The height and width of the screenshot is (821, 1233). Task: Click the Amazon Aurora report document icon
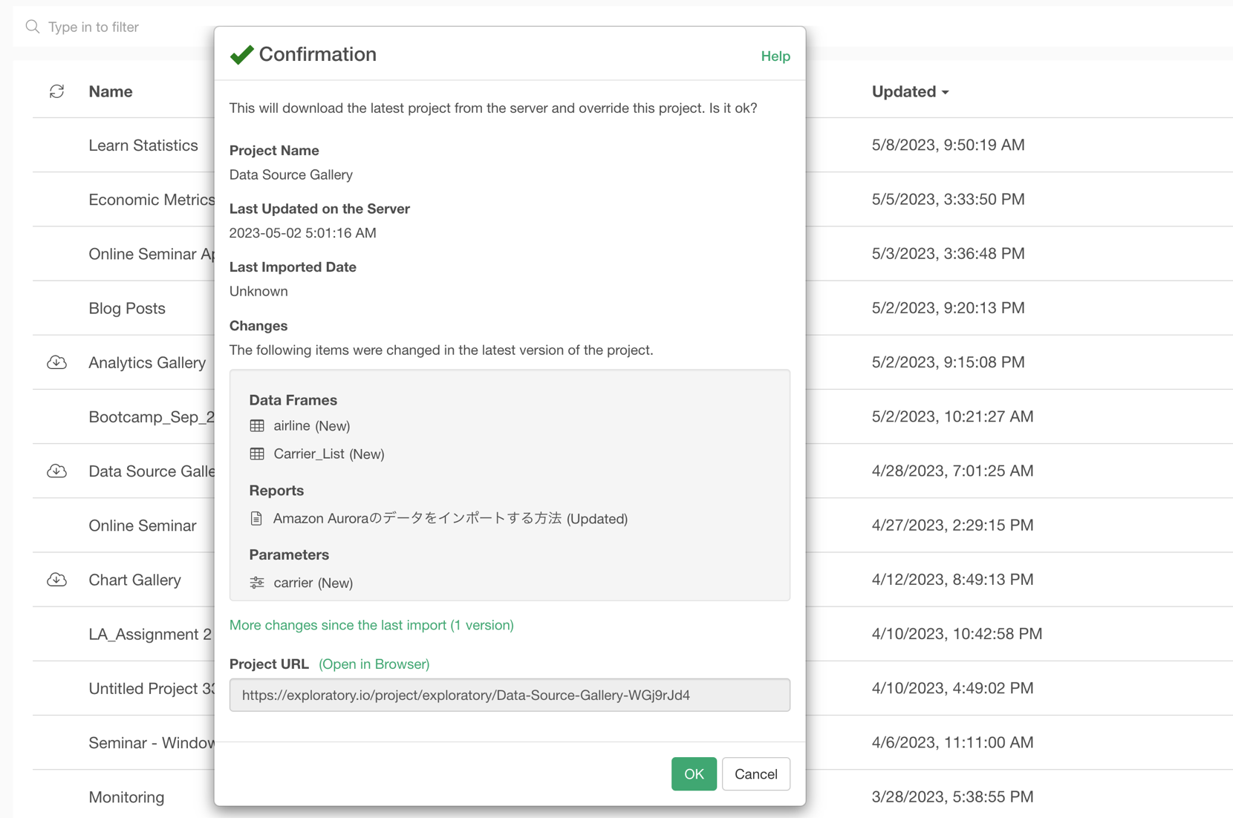(256, 518)
